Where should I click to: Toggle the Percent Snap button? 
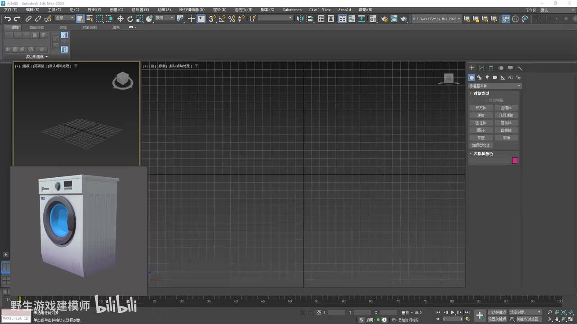[x=232, y=18]
